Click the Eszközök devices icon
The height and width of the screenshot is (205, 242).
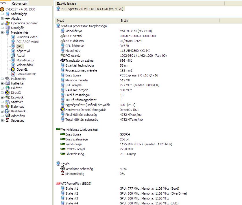click(8, 97)
